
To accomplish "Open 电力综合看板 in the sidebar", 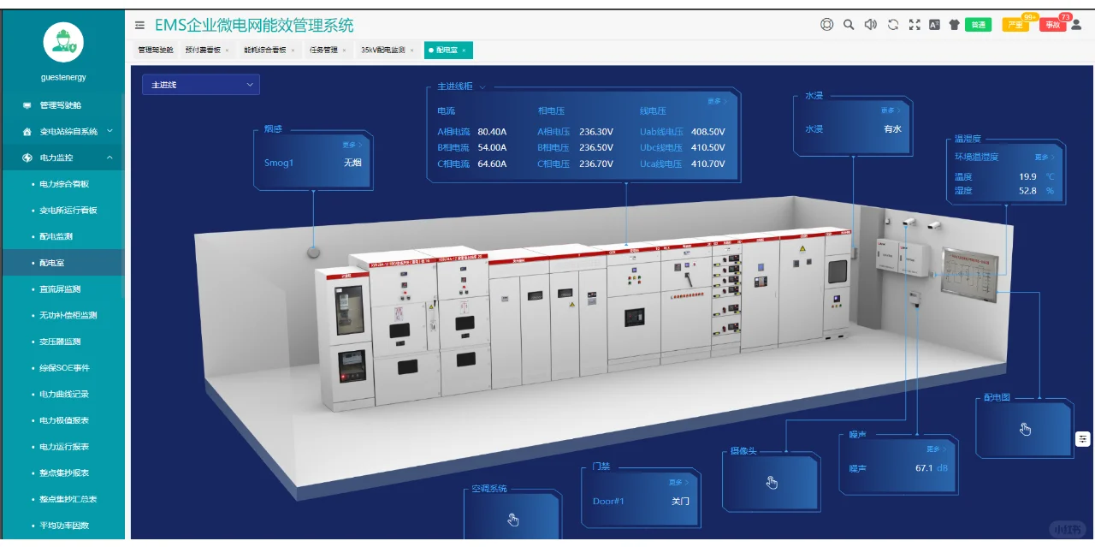I will [64, 184].
